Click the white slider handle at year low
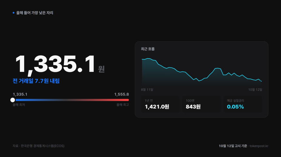The height and width of the screenshot is (157, 281). 13,100
